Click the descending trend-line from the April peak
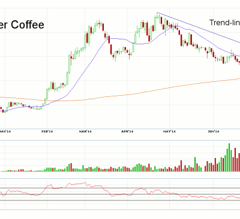The height and width of the screenshot is (219, 240). click(198, 28)
